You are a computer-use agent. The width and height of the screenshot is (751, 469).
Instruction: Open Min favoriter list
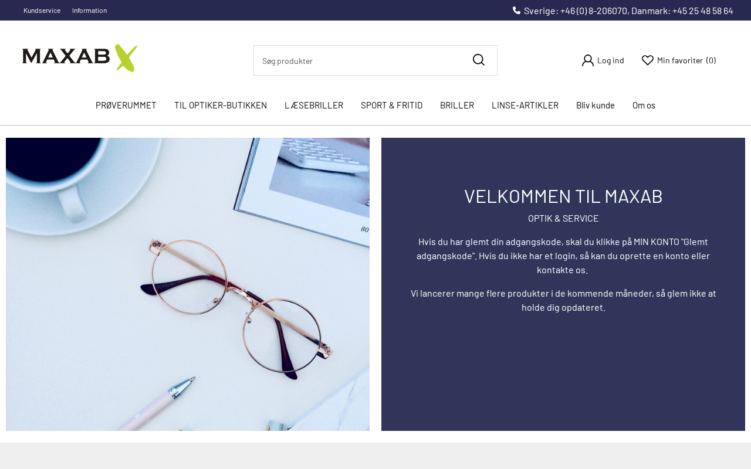[686, 60]
